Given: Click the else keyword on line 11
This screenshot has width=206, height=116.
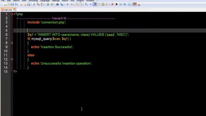Looking at the screenshot, I should point(31,55).
